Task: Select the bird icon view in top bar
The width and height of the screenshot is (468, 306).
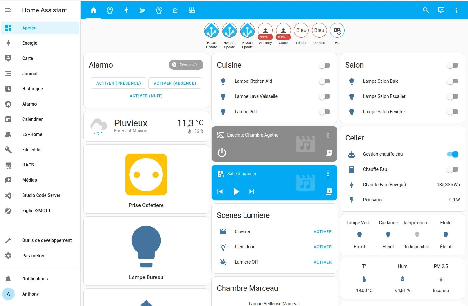Action: click(x=142, y=10)
